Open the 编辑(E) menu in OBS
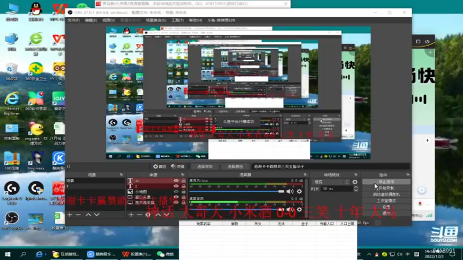Screen dimensions: 463x260 pyautogui.click(x=91, y=20)
